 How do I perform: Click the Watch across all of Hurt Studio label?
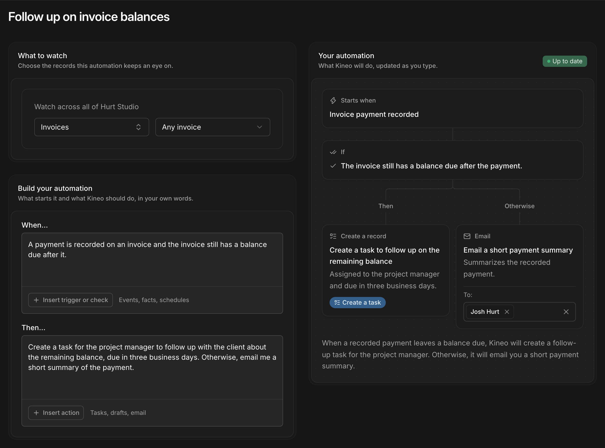86,107
